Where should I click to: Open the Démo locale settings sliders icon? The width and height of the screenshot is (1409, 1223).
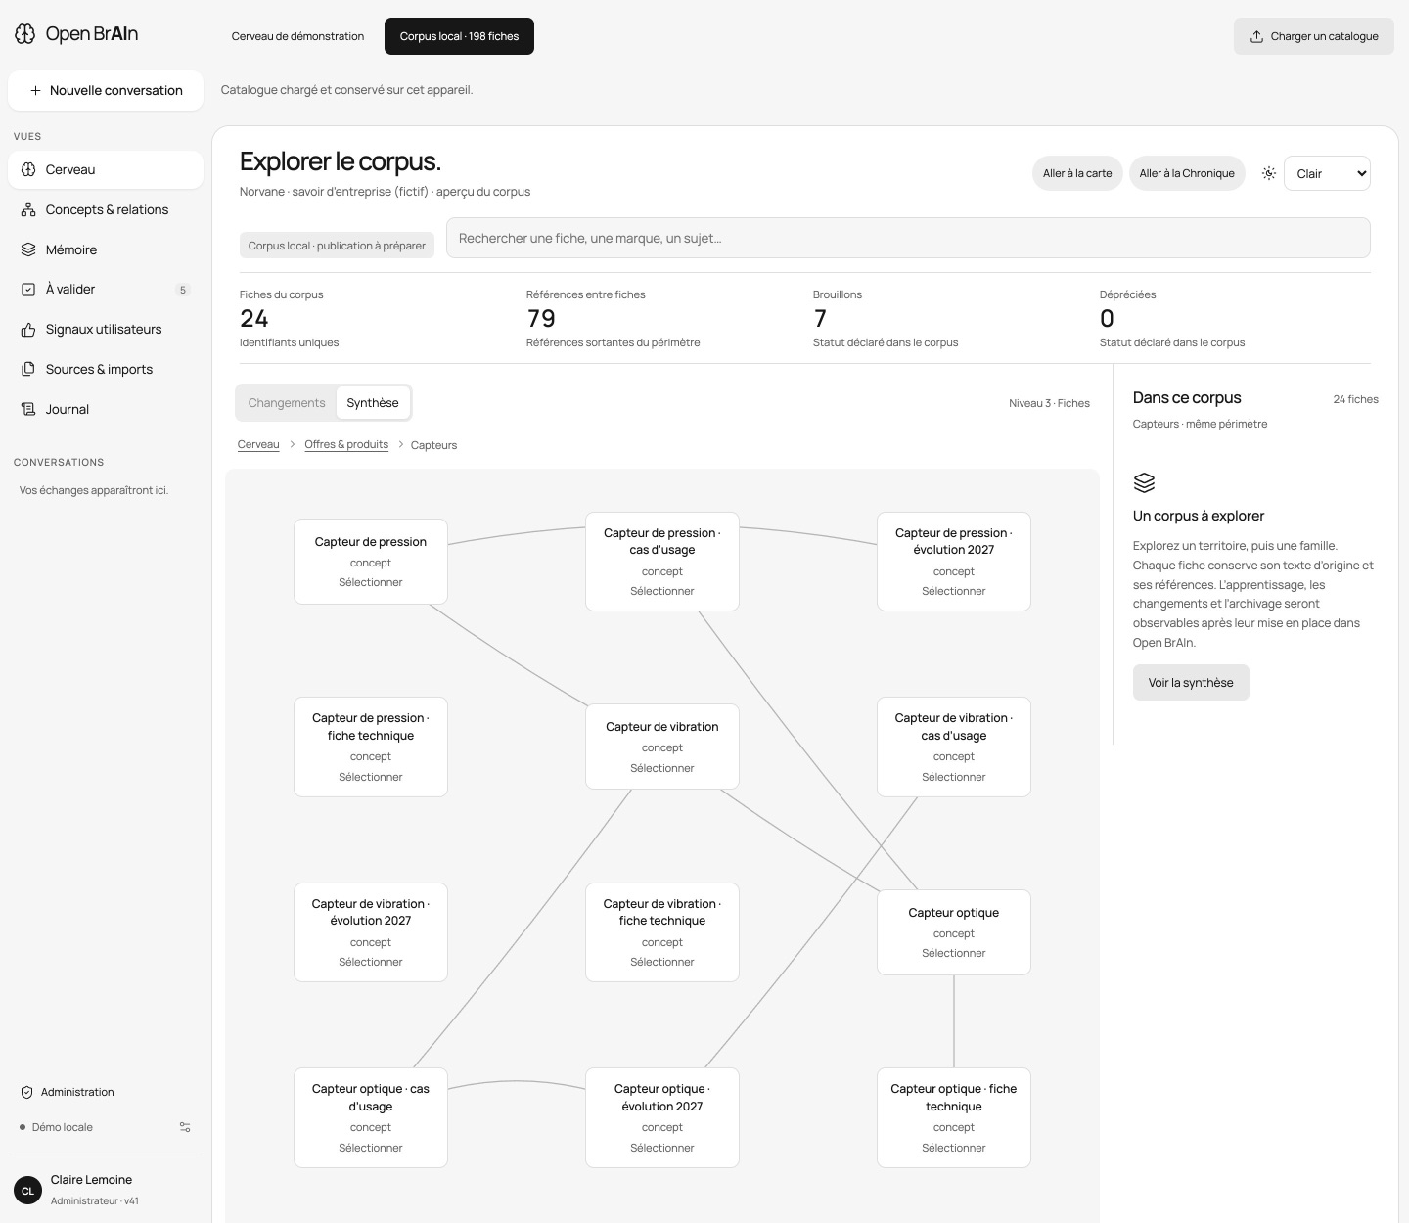pos(185,1127)
